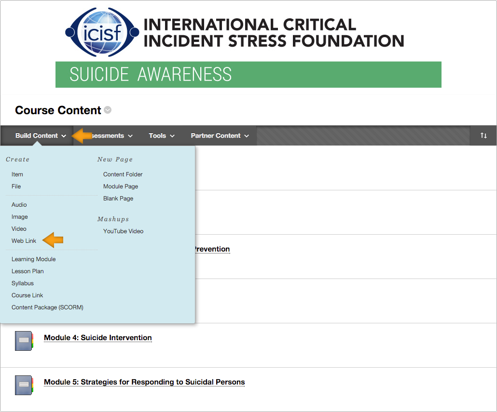Click the partially hidden Prevention module link
The image size is (497, 412).
(x=212, y=249)
